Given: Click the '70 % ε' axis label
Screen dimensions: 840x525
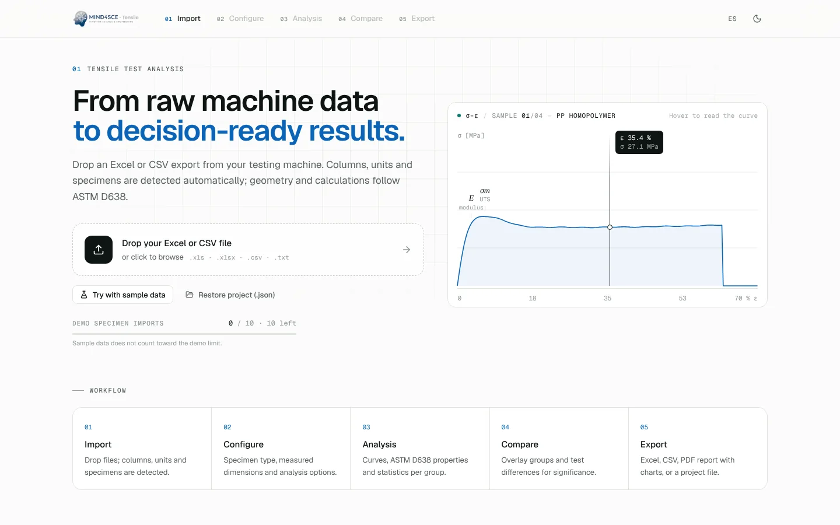Looking at the screenshot, I should (x=746, y=298).
